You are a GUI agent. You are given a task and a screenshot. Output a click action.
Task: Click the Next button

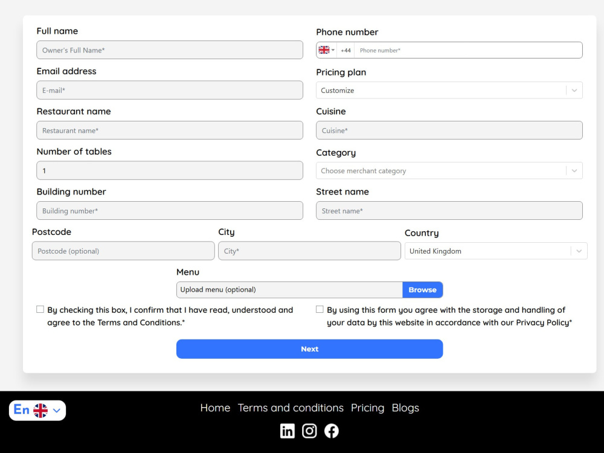(x=309, y=349)
